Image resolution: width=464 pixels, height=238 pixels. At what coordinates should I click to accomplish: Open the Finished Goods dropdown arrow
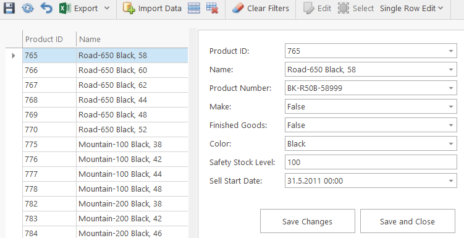[450, 125]
